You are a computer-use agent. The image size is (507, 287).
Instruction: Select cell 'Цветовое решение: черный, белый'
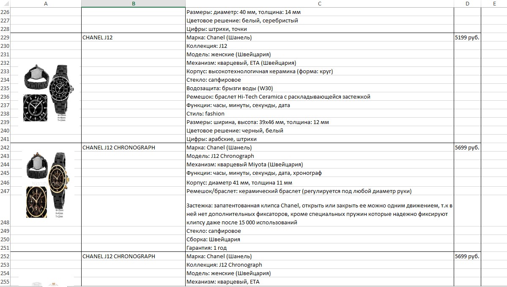coord(319,131)
